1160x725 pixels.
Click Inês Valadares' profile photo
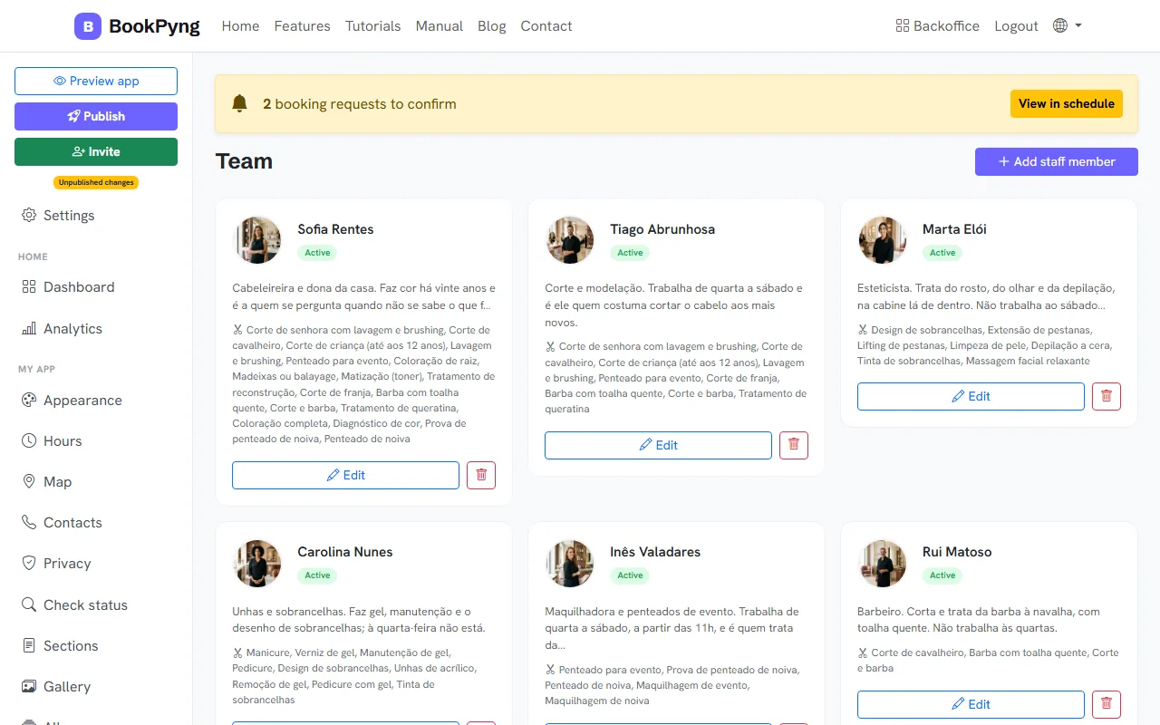click(570, 563)
